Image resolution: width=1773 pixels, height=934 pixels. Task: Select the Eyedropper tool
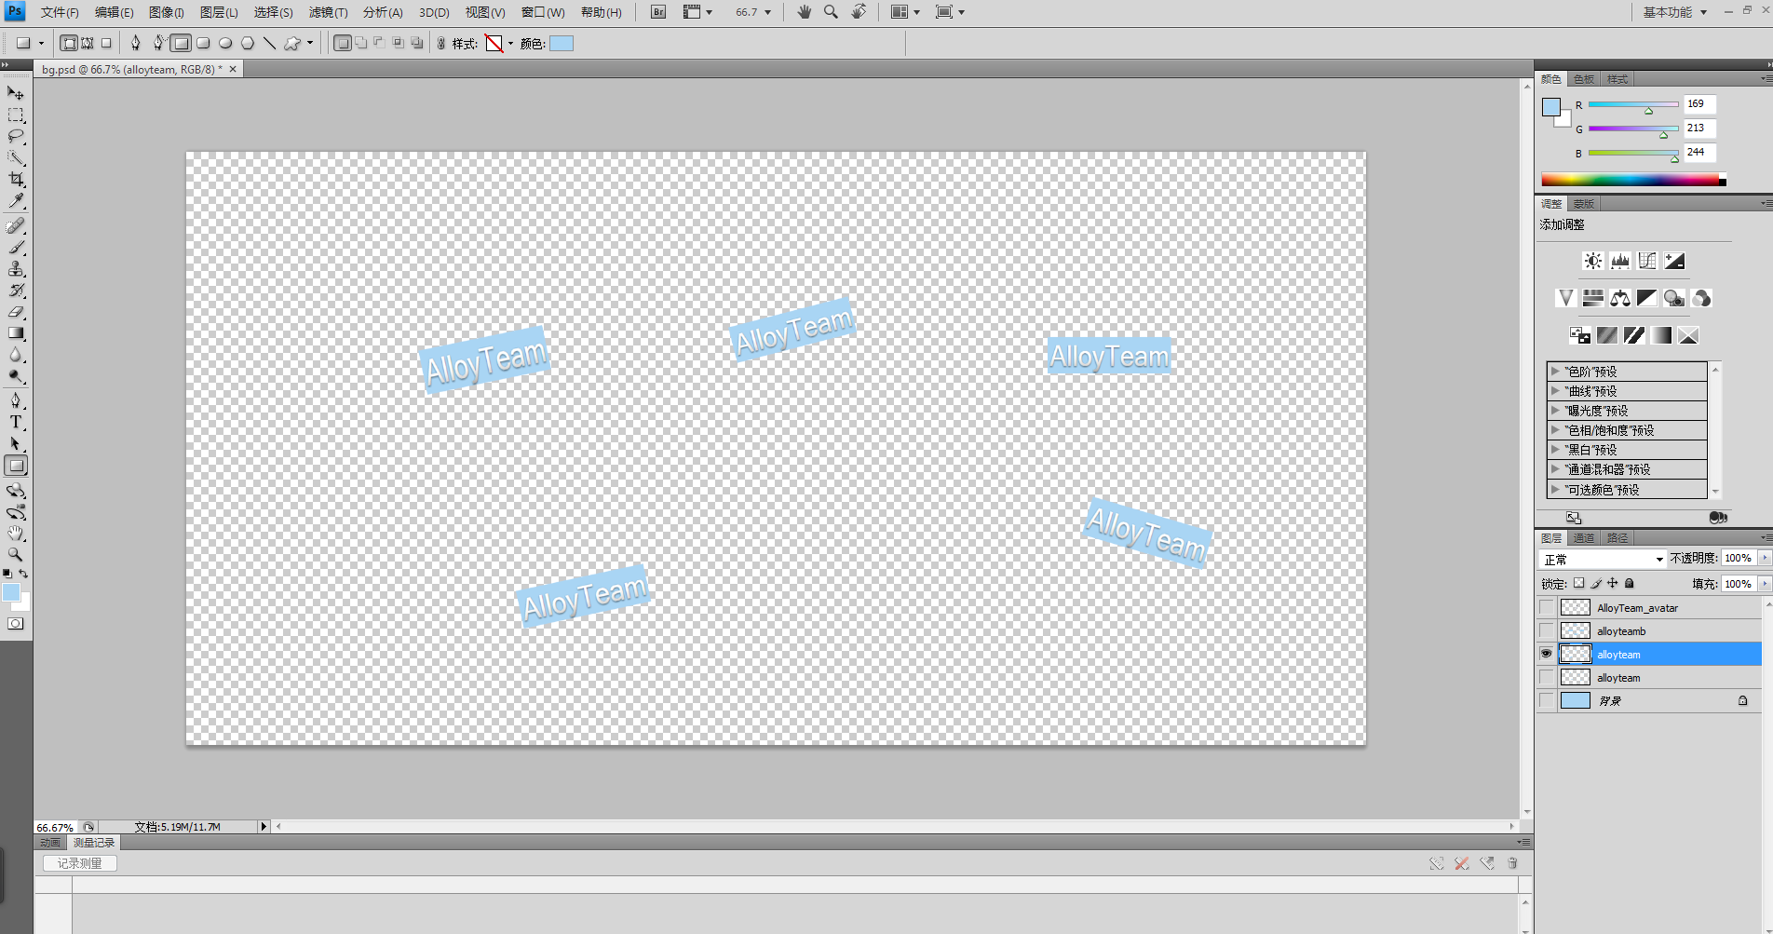pyautogui.click(x=16, y=201)
